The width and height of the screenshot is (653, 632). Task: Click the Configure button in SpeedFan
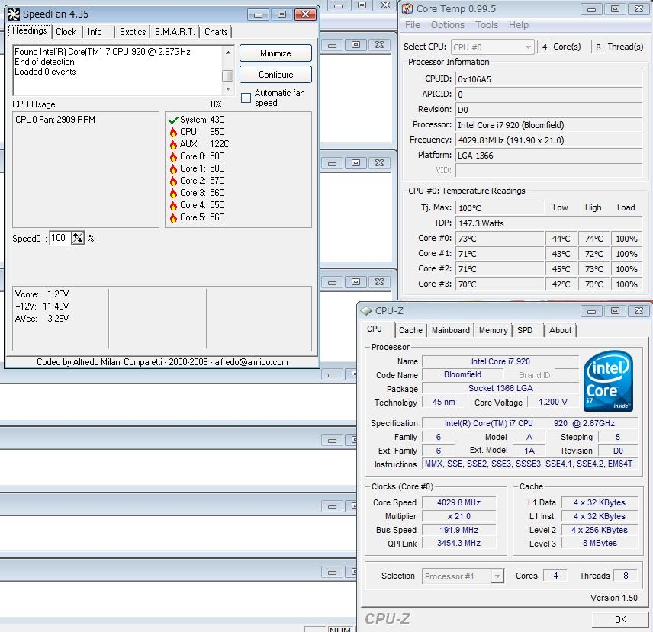click(x=275, y=75)
